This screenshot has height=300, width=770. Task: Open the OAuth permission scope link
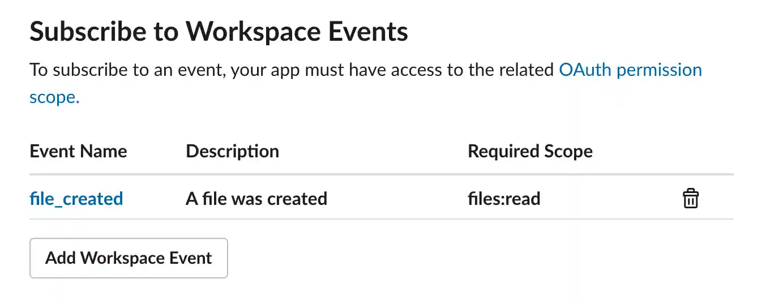(630, 70)
